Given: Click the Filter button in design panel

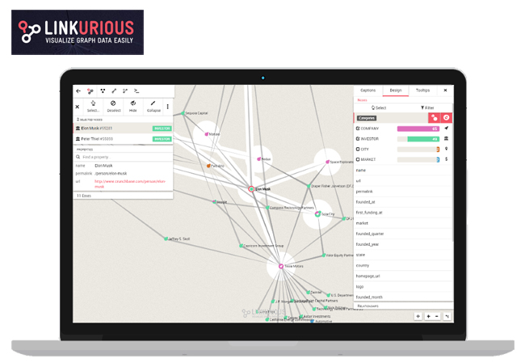Looking at the screenshot, I should 427,108.
